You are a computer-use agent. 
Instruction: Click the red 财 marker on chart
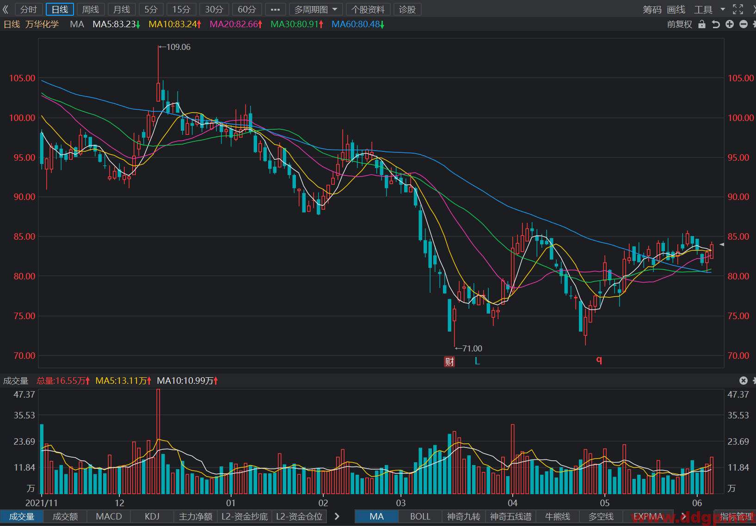pyautogui.click(x=449, y=361)
